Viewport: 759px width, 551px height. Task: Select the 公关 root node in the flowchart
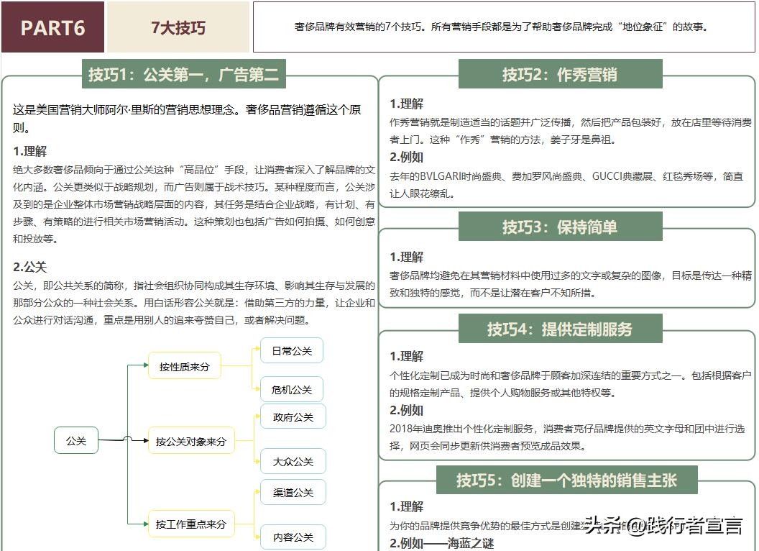[76, 440]
